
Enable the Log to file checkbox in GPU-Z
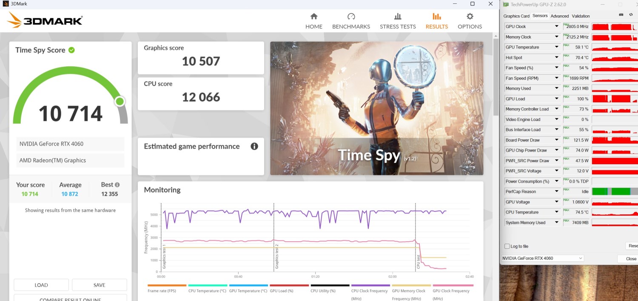coord(507,246)
